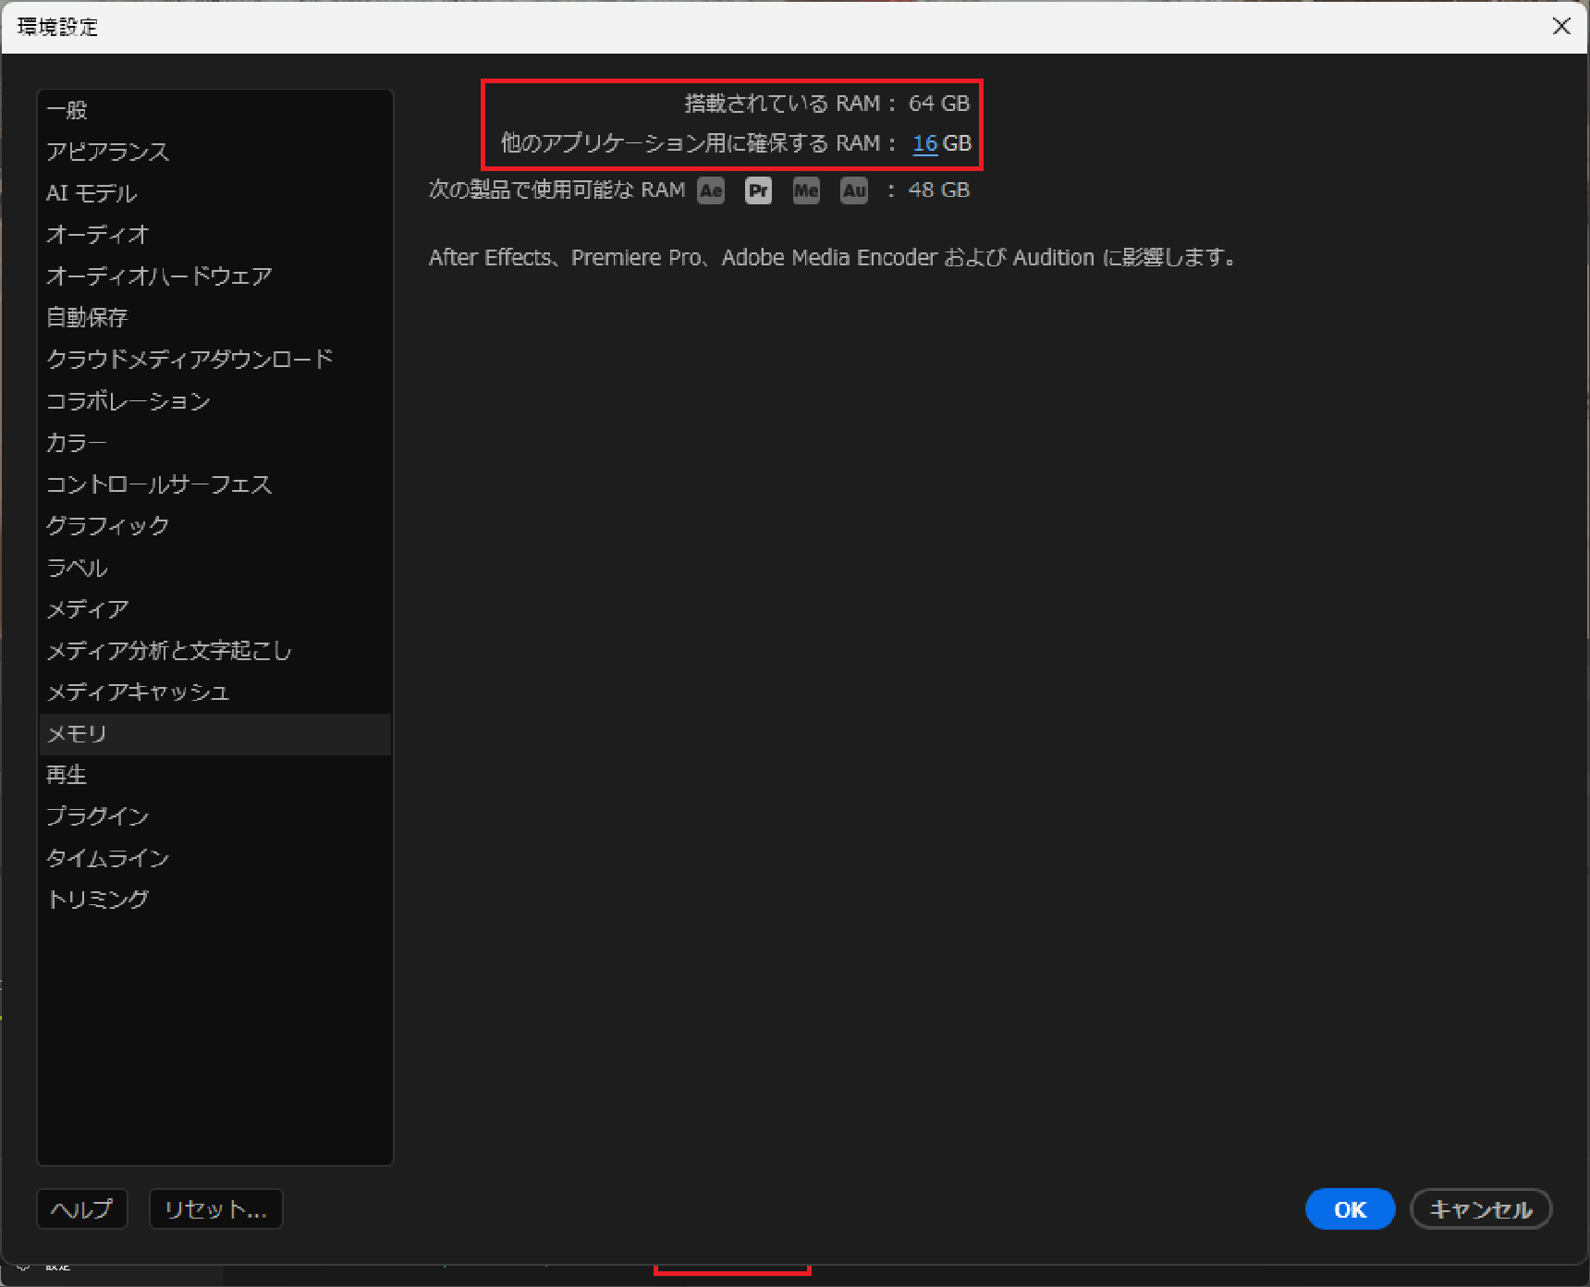
Task: Click the Premiere Pro (Pr) icon
Action: tap(758, 190)
